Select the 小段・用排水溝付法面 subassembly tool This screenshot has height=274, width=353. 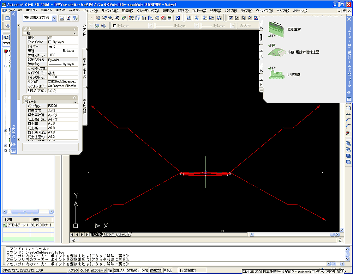tap(294, 52)
